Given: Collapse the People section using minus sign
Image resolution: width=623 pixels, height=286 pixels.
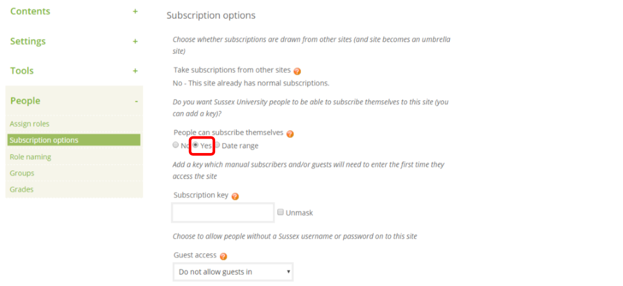Looking at the screenshot, I should tap(137, 101).
